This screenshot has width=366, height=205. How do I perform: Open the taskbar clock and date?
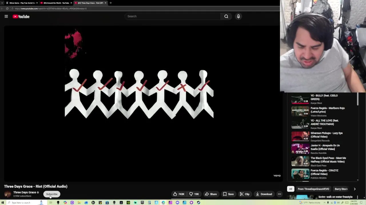tap(354, 203)
